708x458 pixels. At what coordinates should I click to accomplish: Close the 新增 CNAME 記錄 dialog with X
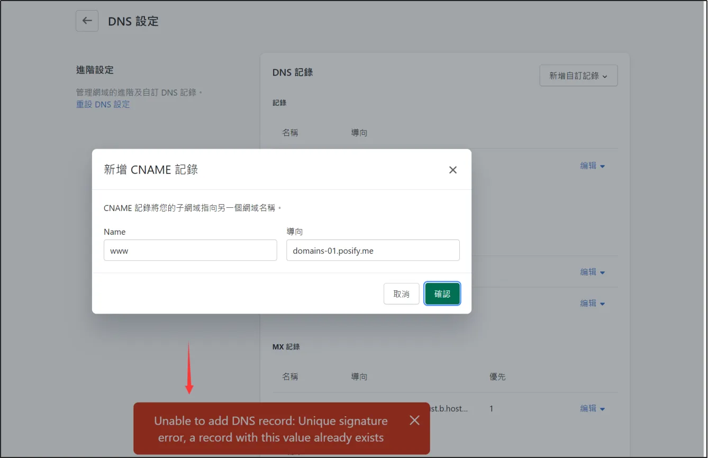tap(452, 170)
